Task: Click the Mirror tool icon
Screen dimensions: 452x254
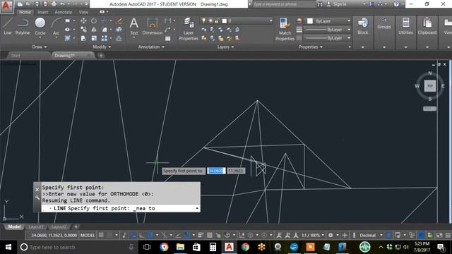Action: pos(94,30)
